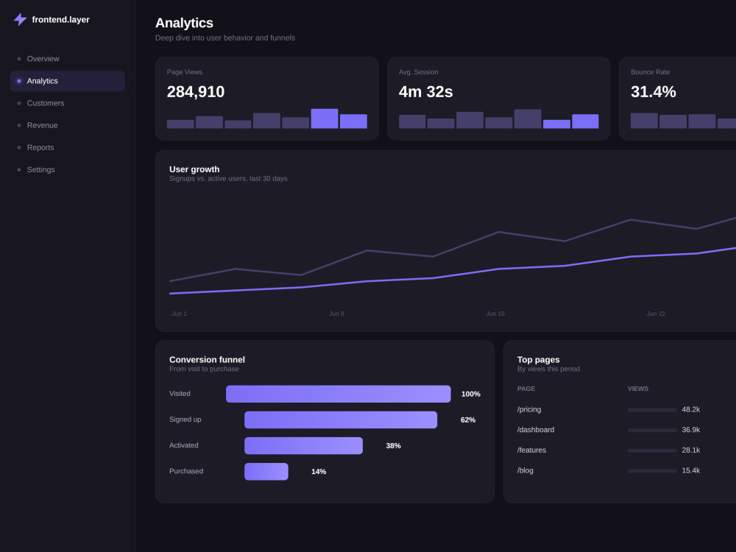The width and height of the screenshot is (736, 552).
Task: Click the views bar for /blog
Action: tap(652, 471)
